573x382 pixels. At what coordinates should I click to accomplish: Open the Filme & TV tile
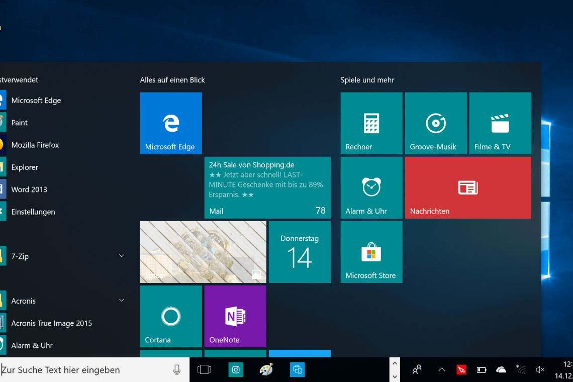(500, 123)
